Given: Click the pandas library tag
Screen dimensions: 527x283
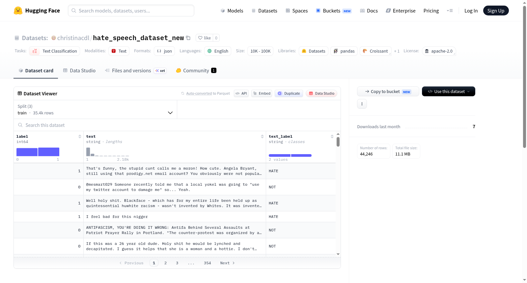Looking at the screenshot, I should click(x=344, y=51).
